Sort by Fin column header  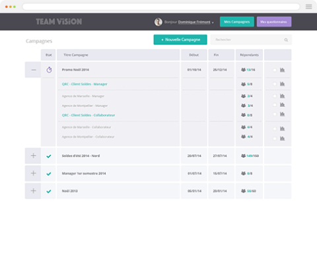[x=221, y=55]
